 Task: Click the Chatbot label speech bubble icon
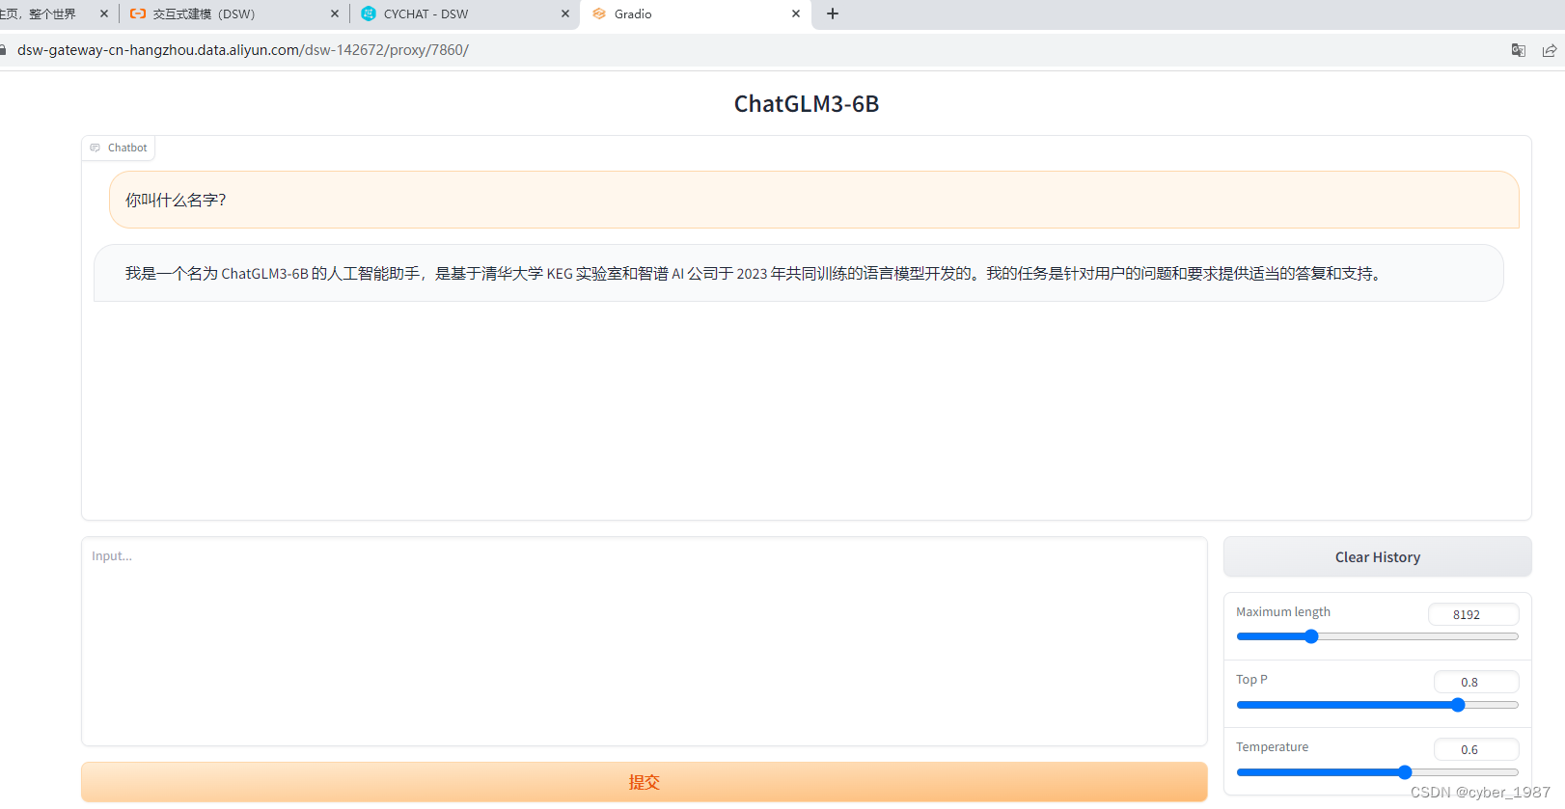[x=95, y=148]
